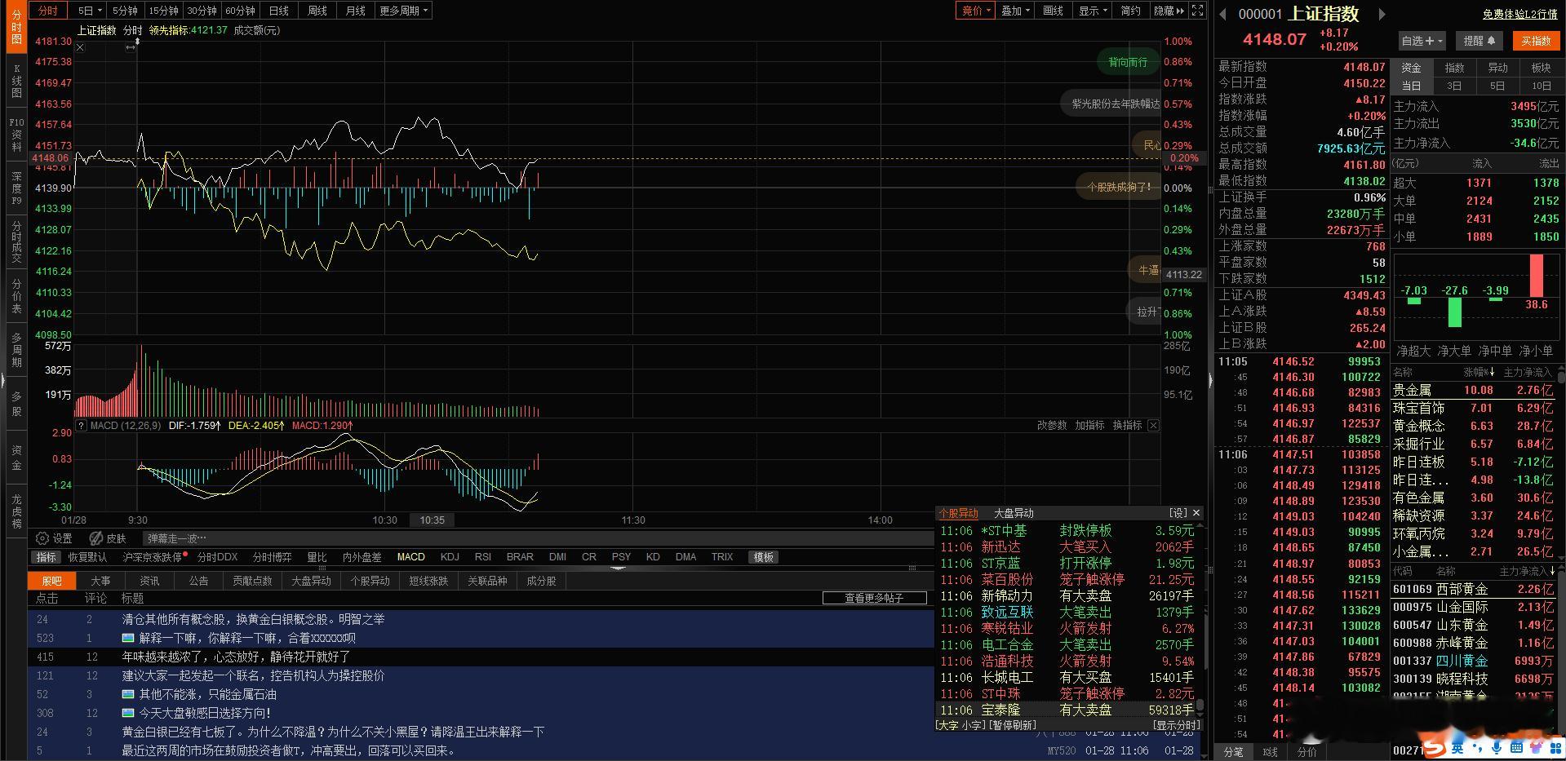Open 资金 in left sidebar
This screenshot has width=1566, height=761.
point(16,457)
